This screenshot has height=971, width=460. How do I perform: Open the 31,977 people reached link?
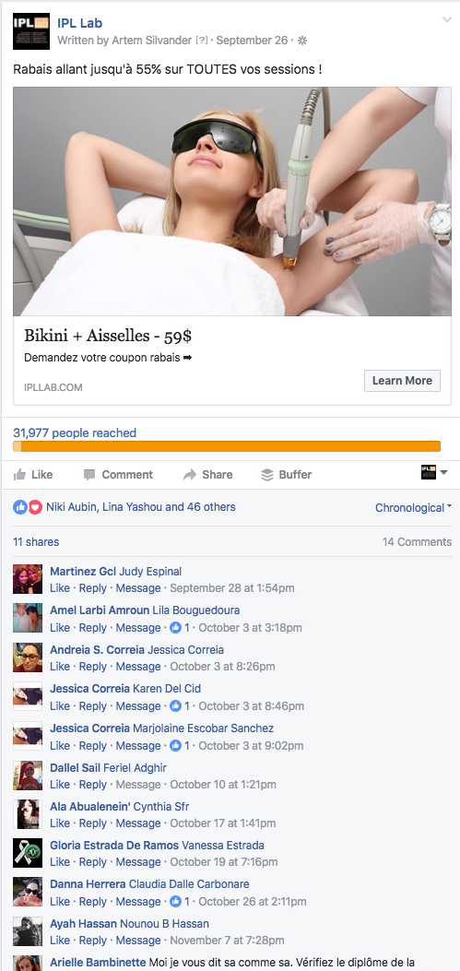pos(75,432)
